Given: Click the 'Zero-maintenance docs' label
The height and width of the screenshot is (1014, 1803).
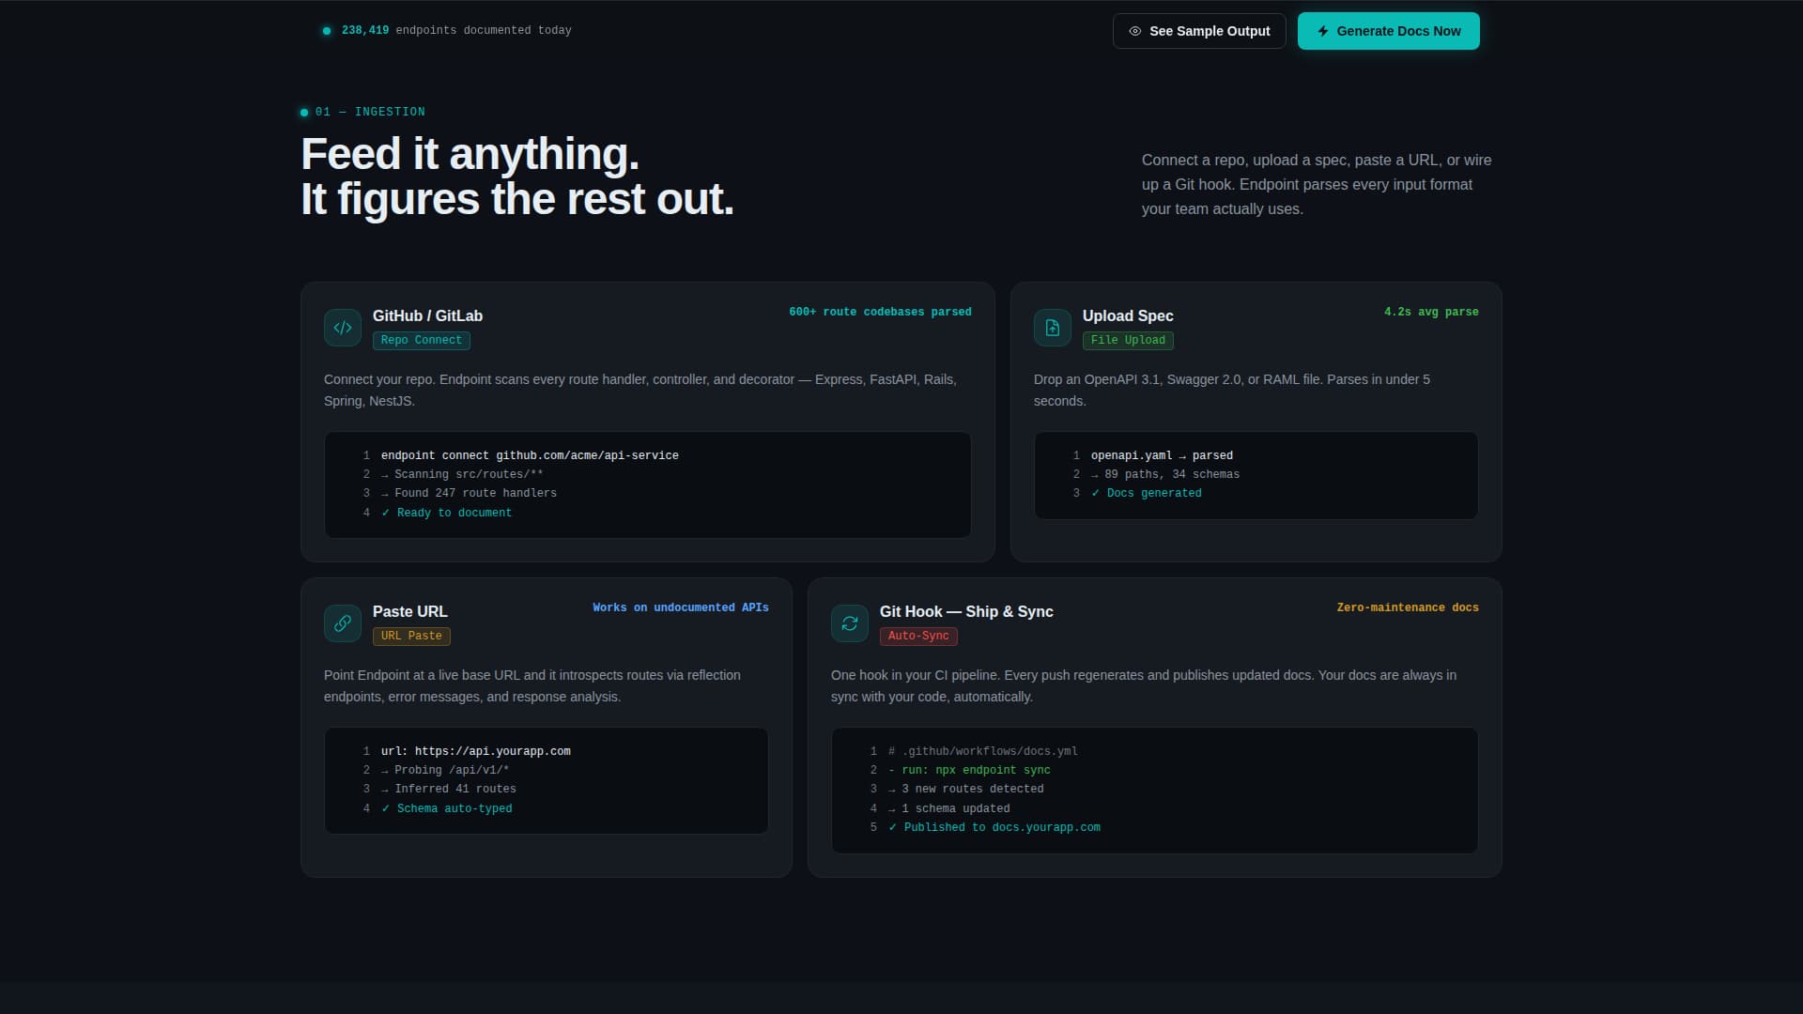Looking at the screenshot, I should click(1408, 607).
